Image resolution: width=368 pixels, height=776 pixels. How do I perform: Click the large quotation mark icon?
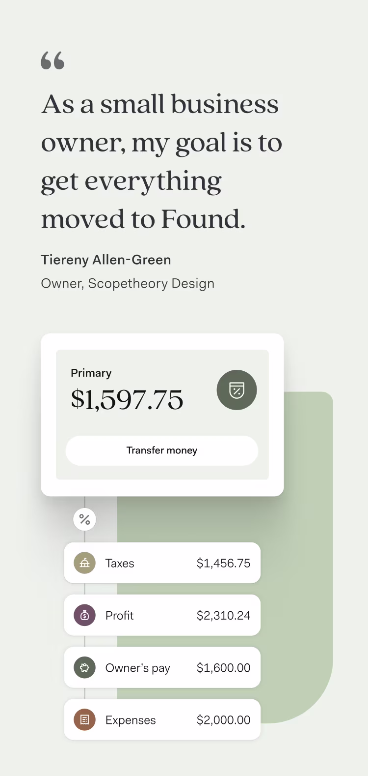(x=53, y=60)
